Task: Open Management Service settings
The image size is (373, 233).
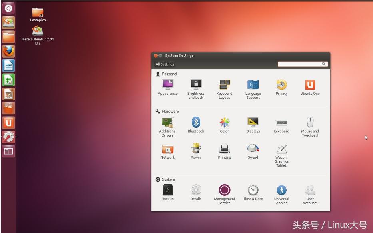Action: pos(225,195)
